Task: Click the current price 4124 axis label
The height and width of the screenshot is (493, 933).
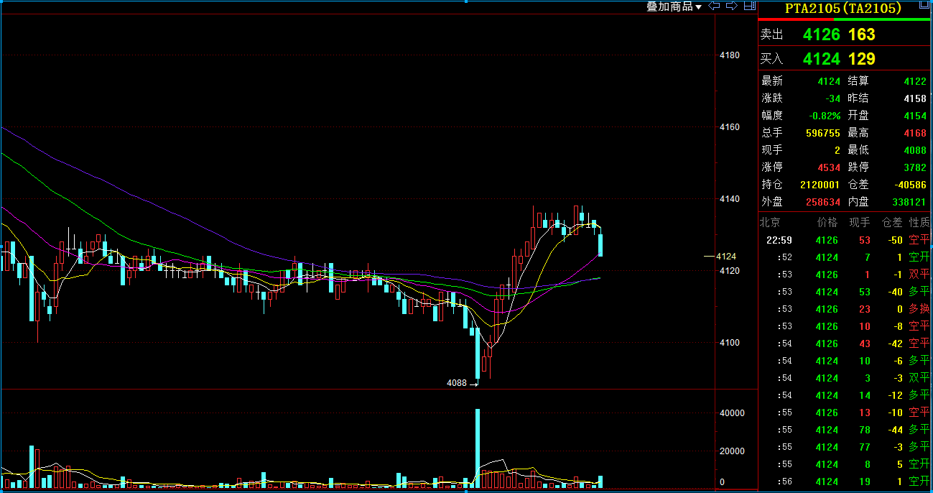Action: [x=727, y=257]
